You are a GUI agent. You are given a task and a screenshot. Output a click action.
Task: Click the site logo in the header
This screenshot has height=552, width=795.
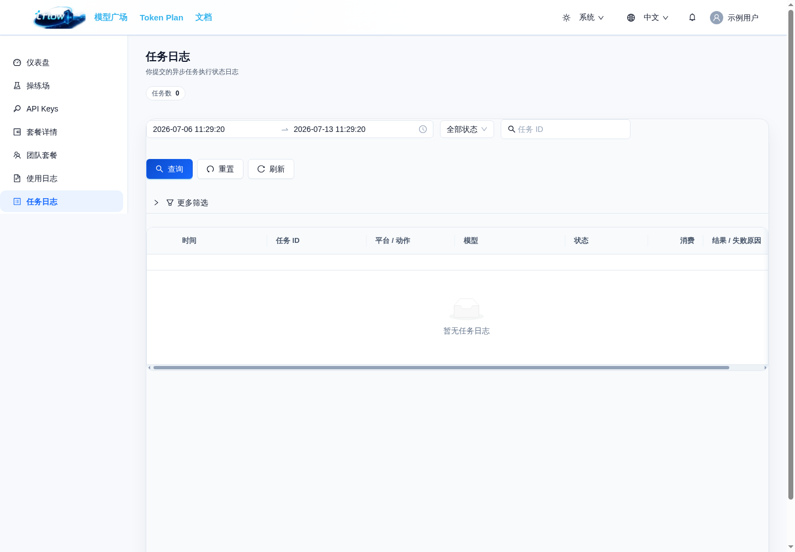tap(60, 18)
